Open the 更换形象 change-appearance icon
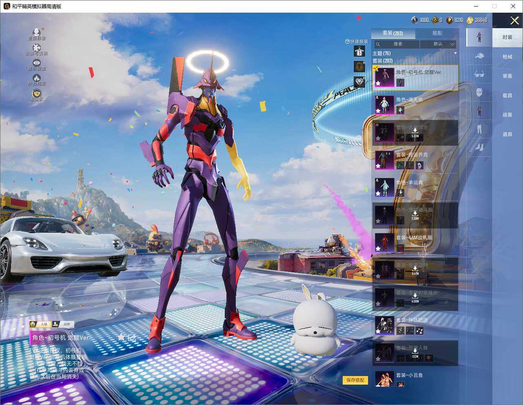523x405 pixels. (x=37, y=32)
